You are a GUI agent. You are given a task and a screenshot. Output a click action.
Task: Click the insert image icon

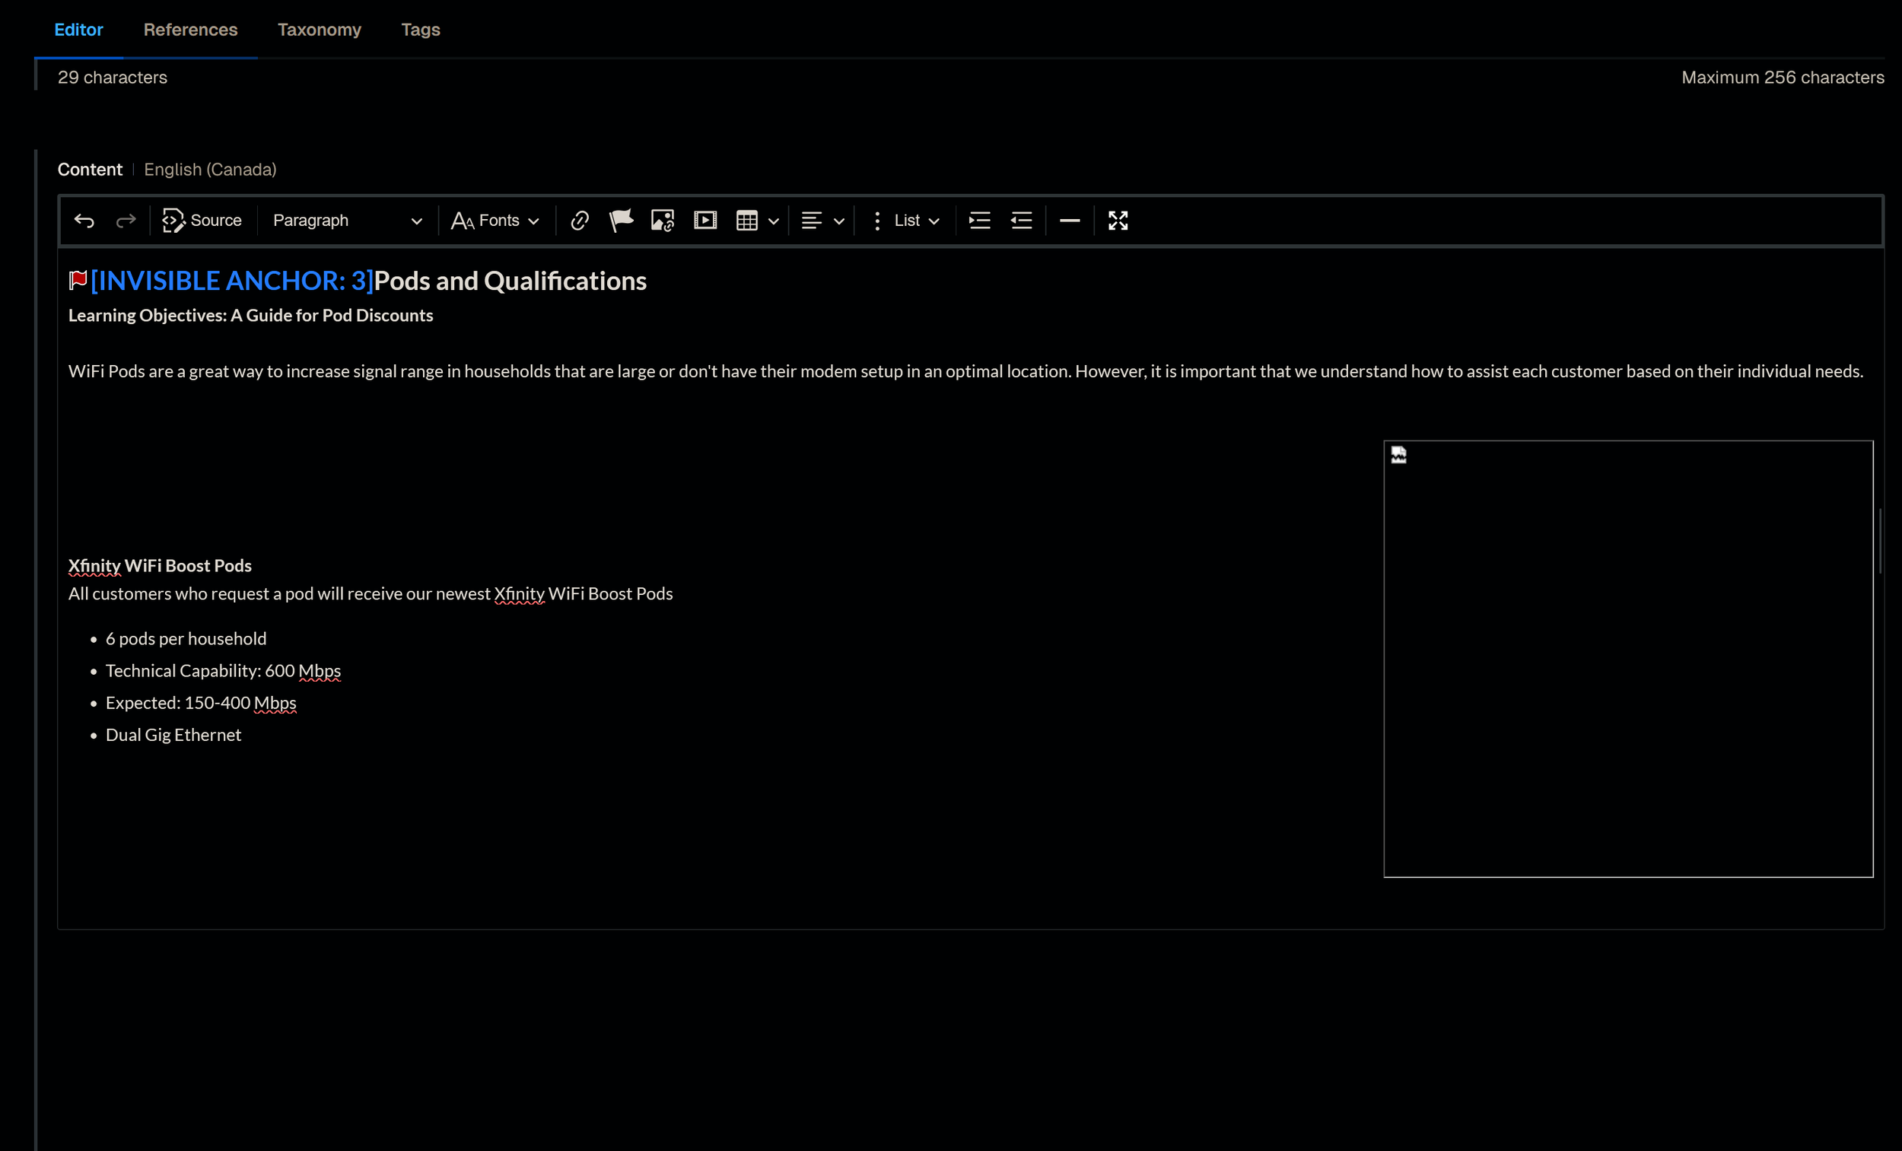click(663, 221)
